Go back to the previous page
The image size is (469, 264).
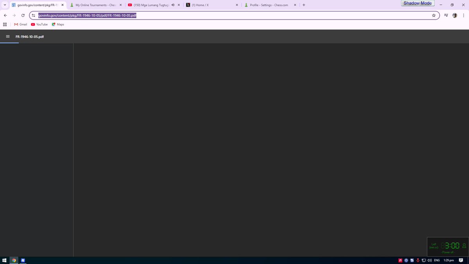(5, 15)
